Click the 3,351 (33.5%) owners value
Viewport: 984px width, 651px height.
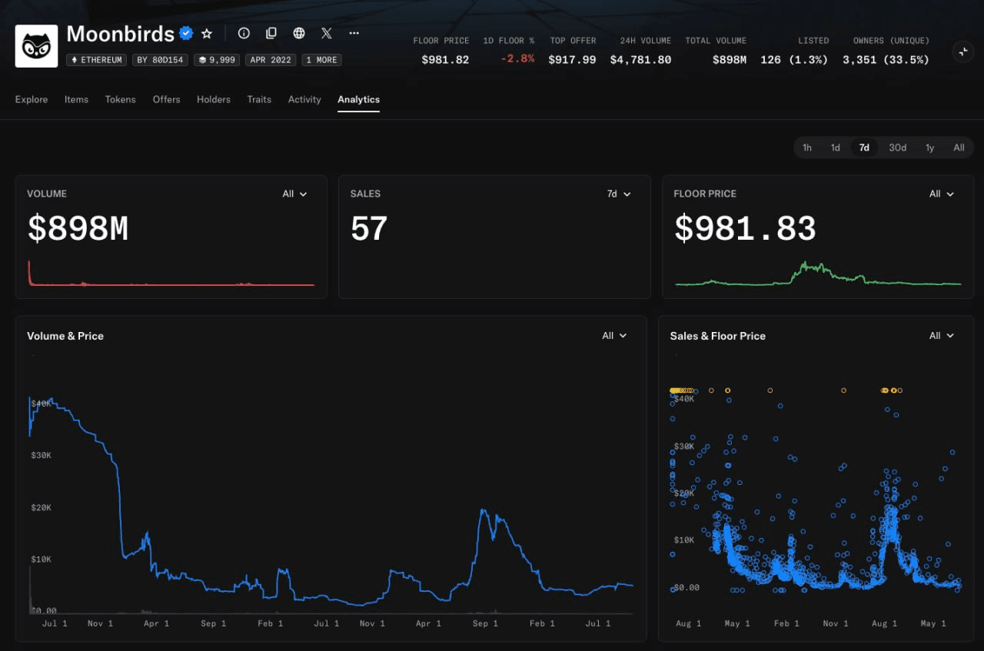[x=886, y=59]
